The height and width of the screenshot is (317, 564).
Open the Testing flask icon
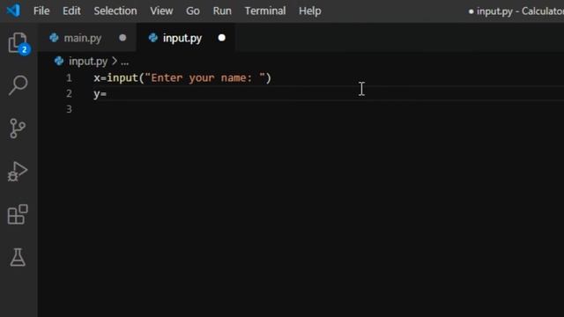18,257
